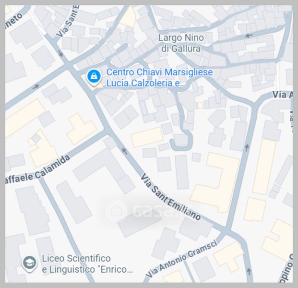Click the Raffaele Calamida street label
298x288 pixels.
[x=37, y=170]
